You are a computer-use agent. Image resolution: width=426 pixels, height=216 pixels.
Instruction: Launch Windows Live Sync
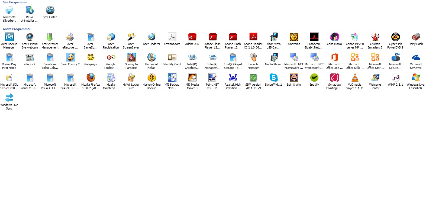(9, 98)
